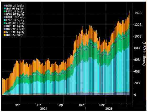Click the USD billions axis title
The height and width of the screenshot is (112, 148).
[144, 53]
